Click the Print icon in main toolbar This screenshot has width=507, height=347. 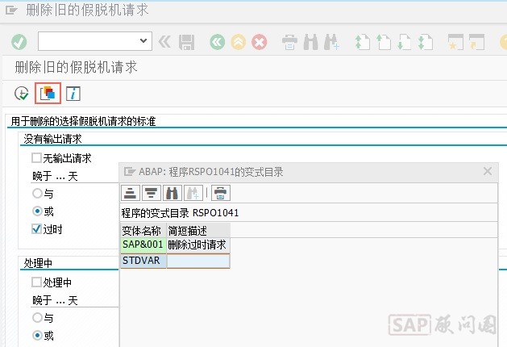pyautogui.click(x=289, y=42)
